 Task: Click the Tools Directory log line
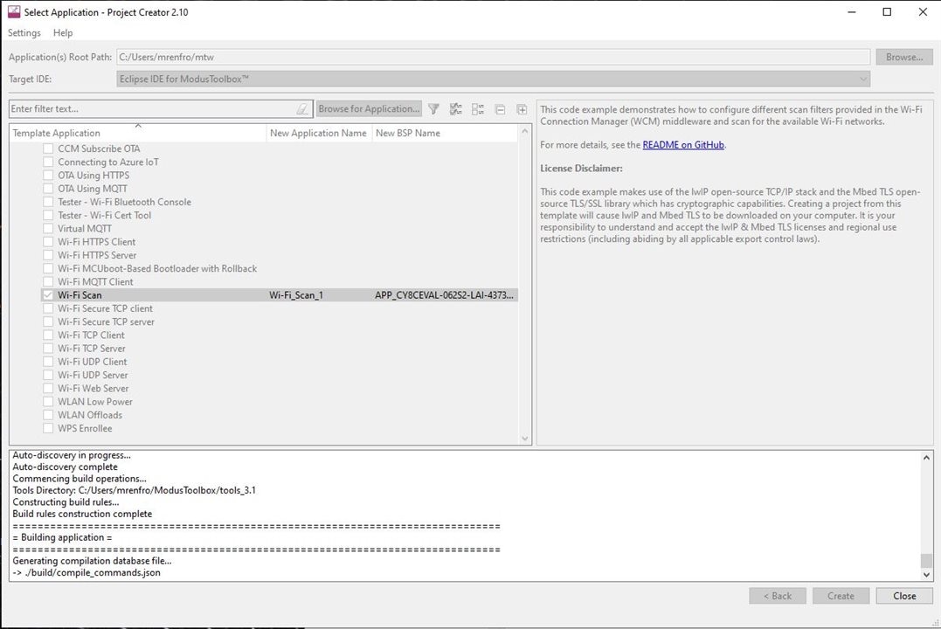(134, 490)
